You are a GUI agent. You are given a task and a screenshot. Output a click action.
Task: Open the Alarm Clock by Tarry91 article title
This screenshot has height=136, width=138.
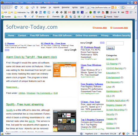click(x=31, y=57)
